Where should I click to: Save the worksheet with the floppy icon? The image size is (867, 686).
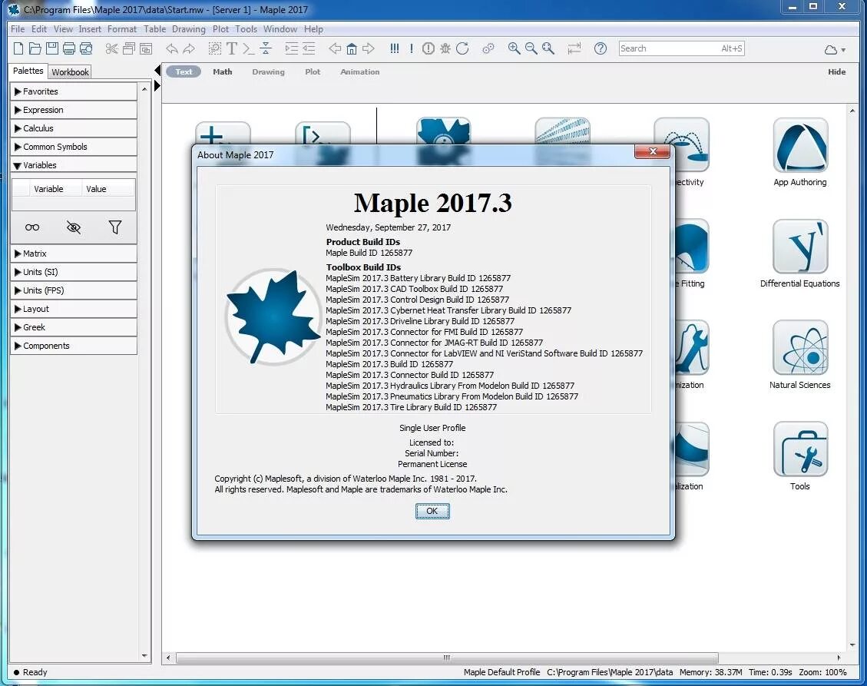52,48
